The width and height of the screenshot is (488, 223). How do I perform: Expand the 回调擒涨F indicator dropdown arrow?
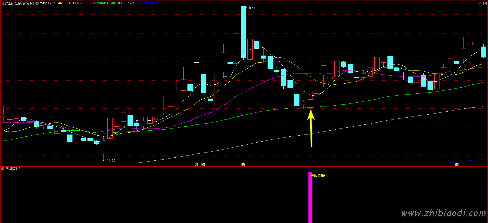tap(3, 169)
